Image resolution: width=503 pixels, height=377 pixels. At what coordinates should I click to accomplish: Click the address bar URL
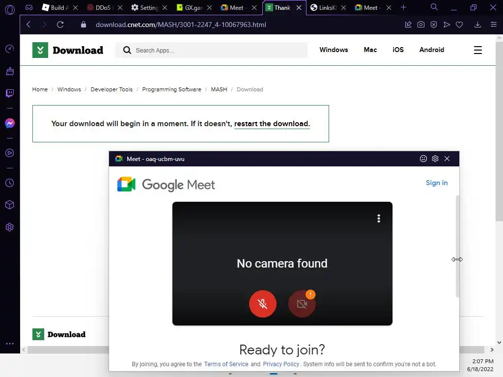(181, 25)
